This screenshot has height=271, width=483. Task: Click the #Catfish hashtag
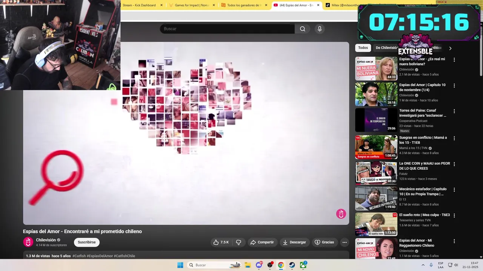(x=79, y=256)
